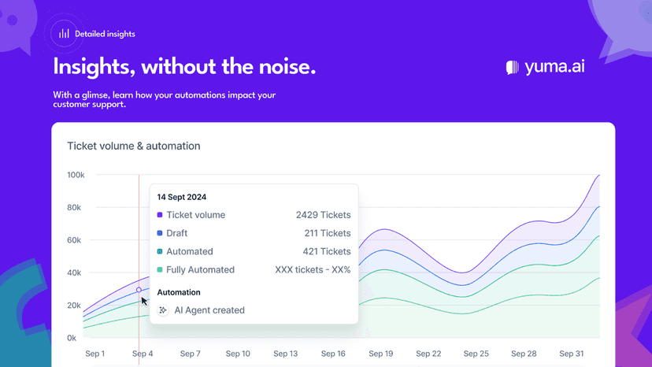Click the 'Sep 4' x-axis label

click(143, 354)
